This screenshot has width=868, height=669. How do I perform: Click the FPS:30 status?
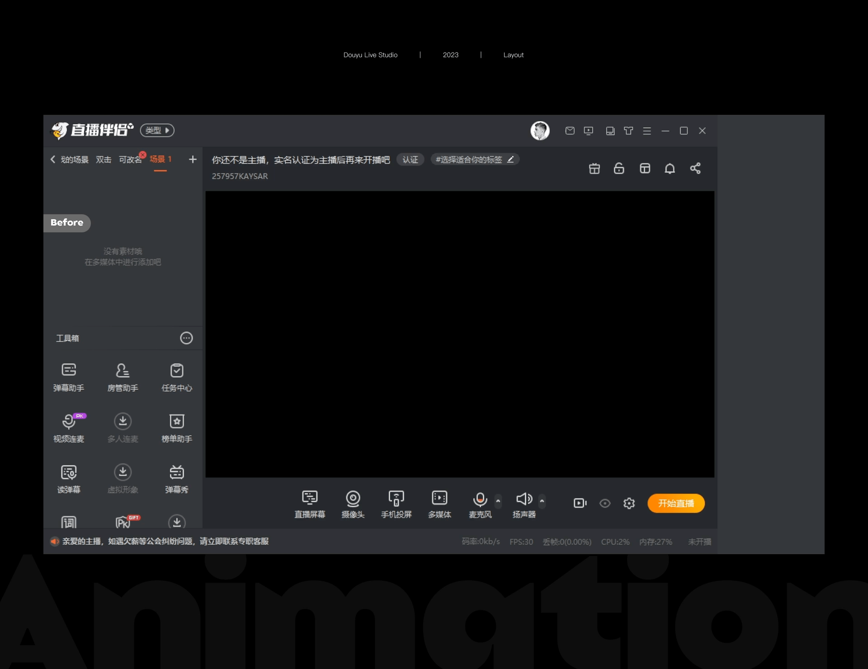(x=521, y=542)
